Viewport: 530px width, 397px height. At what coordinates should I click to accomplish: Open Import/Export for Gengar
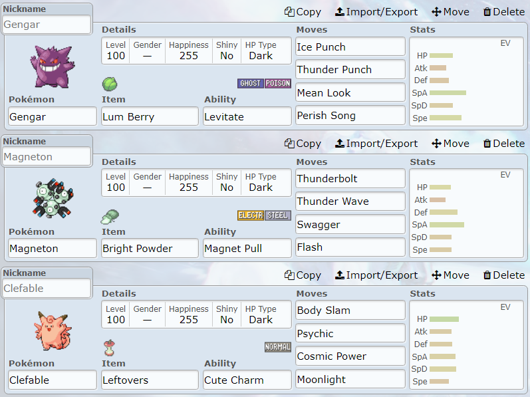(376, 12)
